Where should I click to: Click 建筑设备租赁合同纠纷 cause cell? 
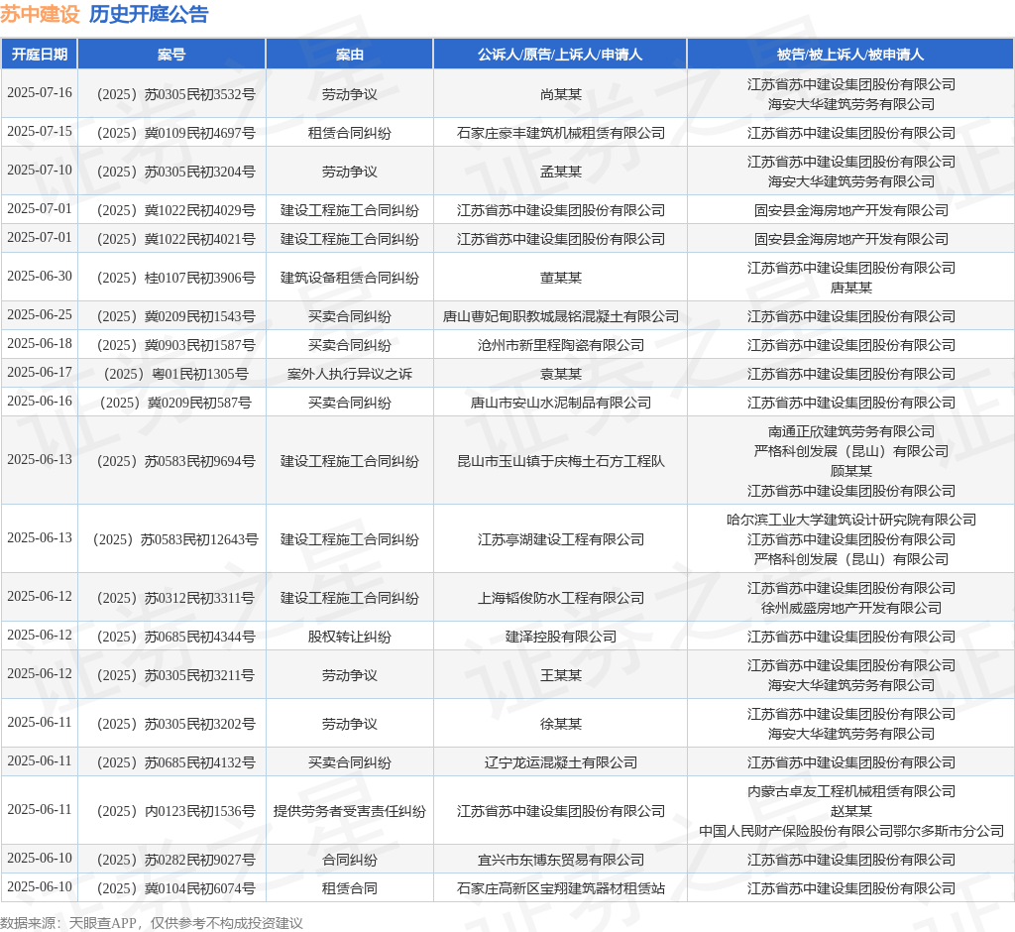click(350, 278)
